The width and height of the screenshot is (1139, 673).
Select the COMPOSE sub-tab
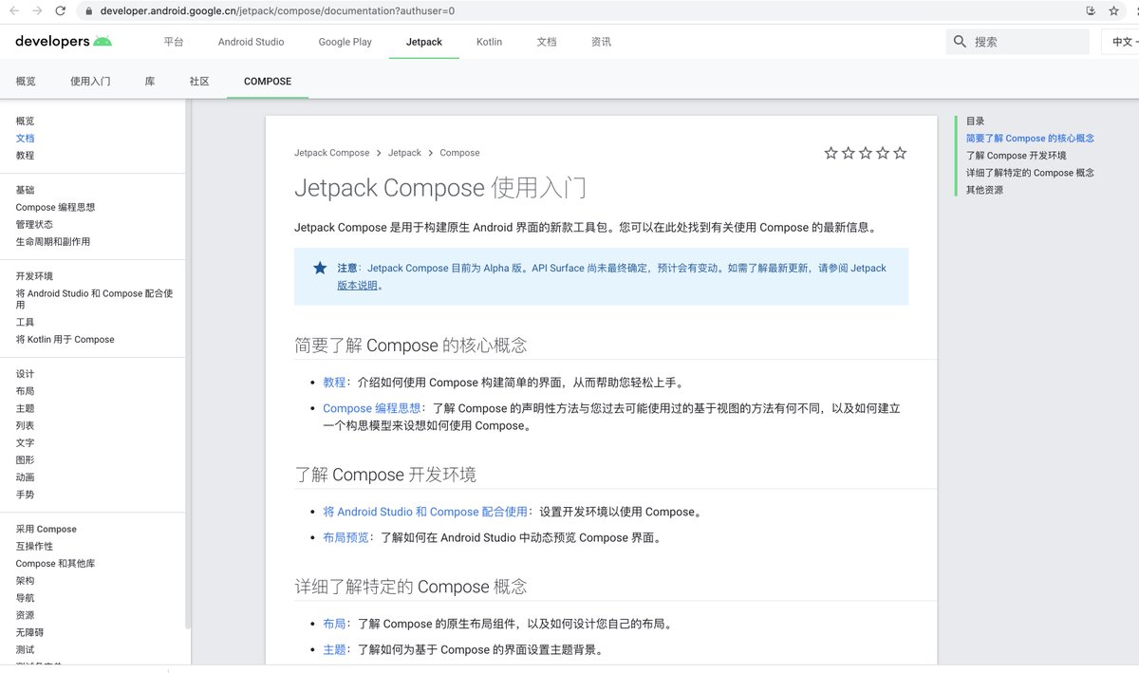point(268,81)
